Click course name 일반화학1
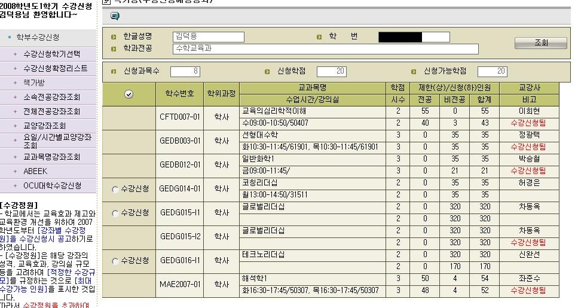 (x=258, y=159)
